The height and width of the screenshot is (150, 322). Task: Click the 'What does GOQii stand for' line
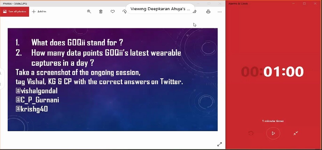pyautogui.click(x=77, y=43)
